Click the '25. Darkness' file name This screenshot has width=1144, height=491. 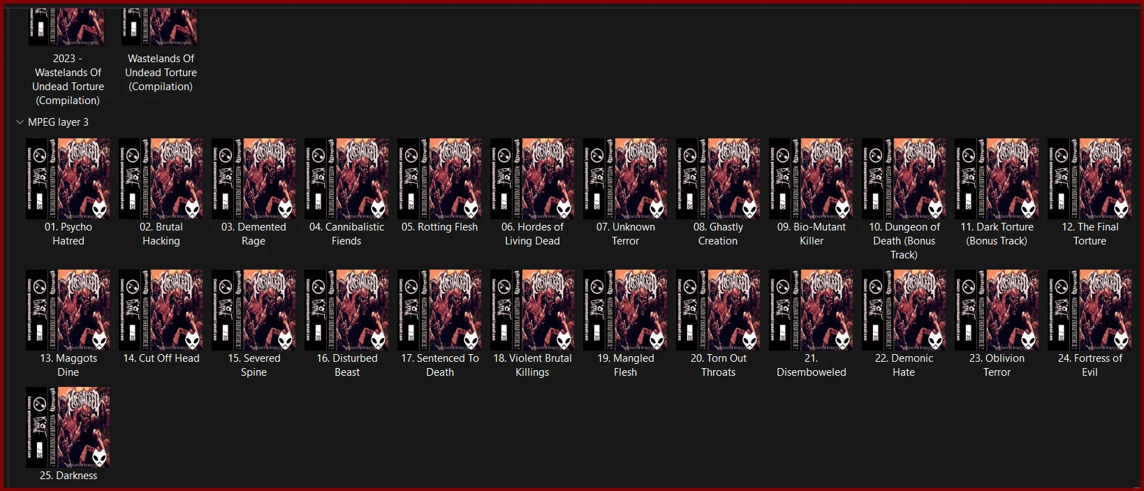pyautogui.click(x=68, y=476)
